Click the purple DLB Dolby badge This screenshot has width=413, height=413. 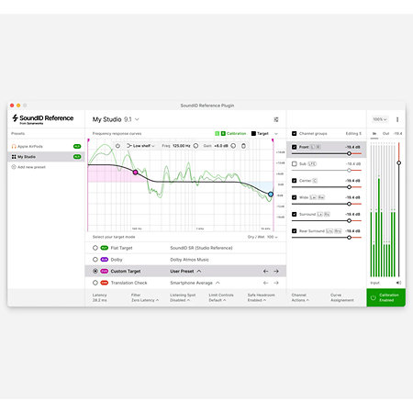[105, 260]
